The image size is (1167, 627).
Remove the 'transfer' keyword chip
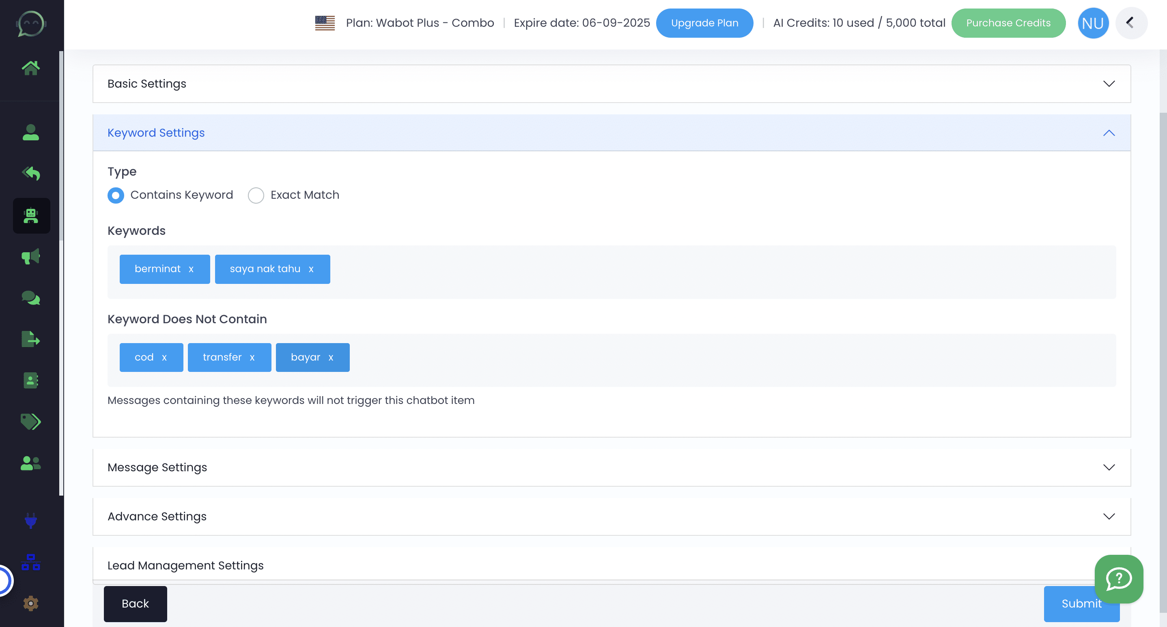coord(253,357)
